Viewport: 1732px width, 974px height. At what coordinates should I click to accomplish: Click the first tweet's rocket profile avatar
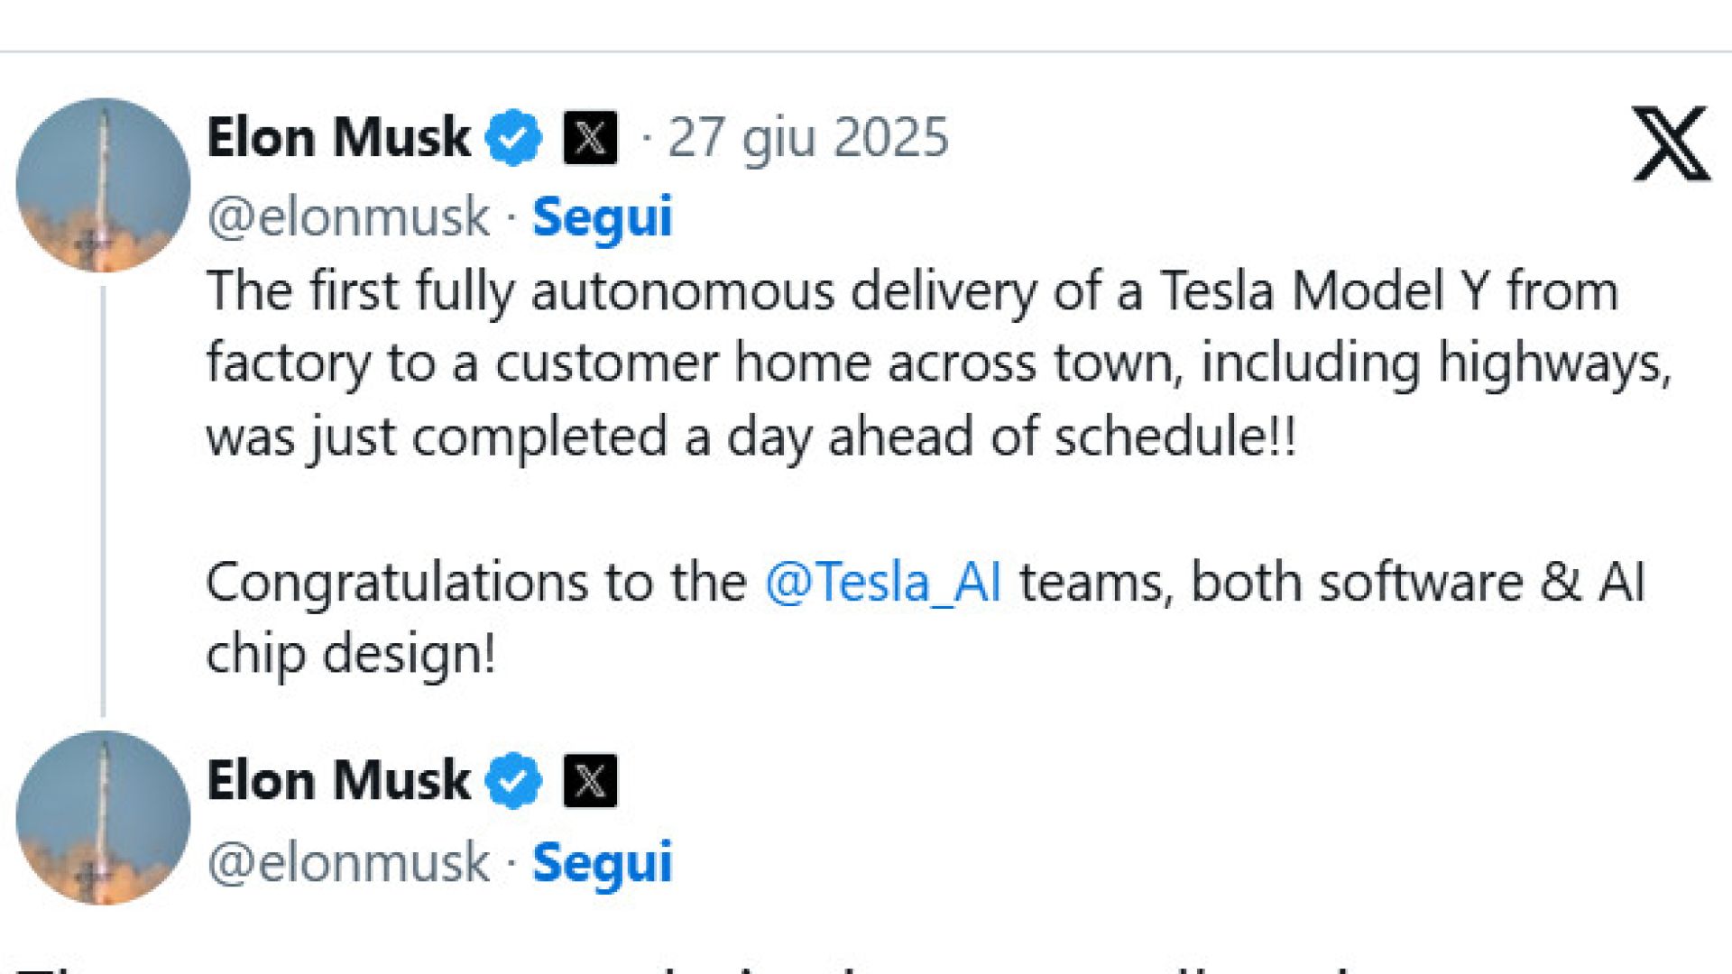(x=104, y=185)
